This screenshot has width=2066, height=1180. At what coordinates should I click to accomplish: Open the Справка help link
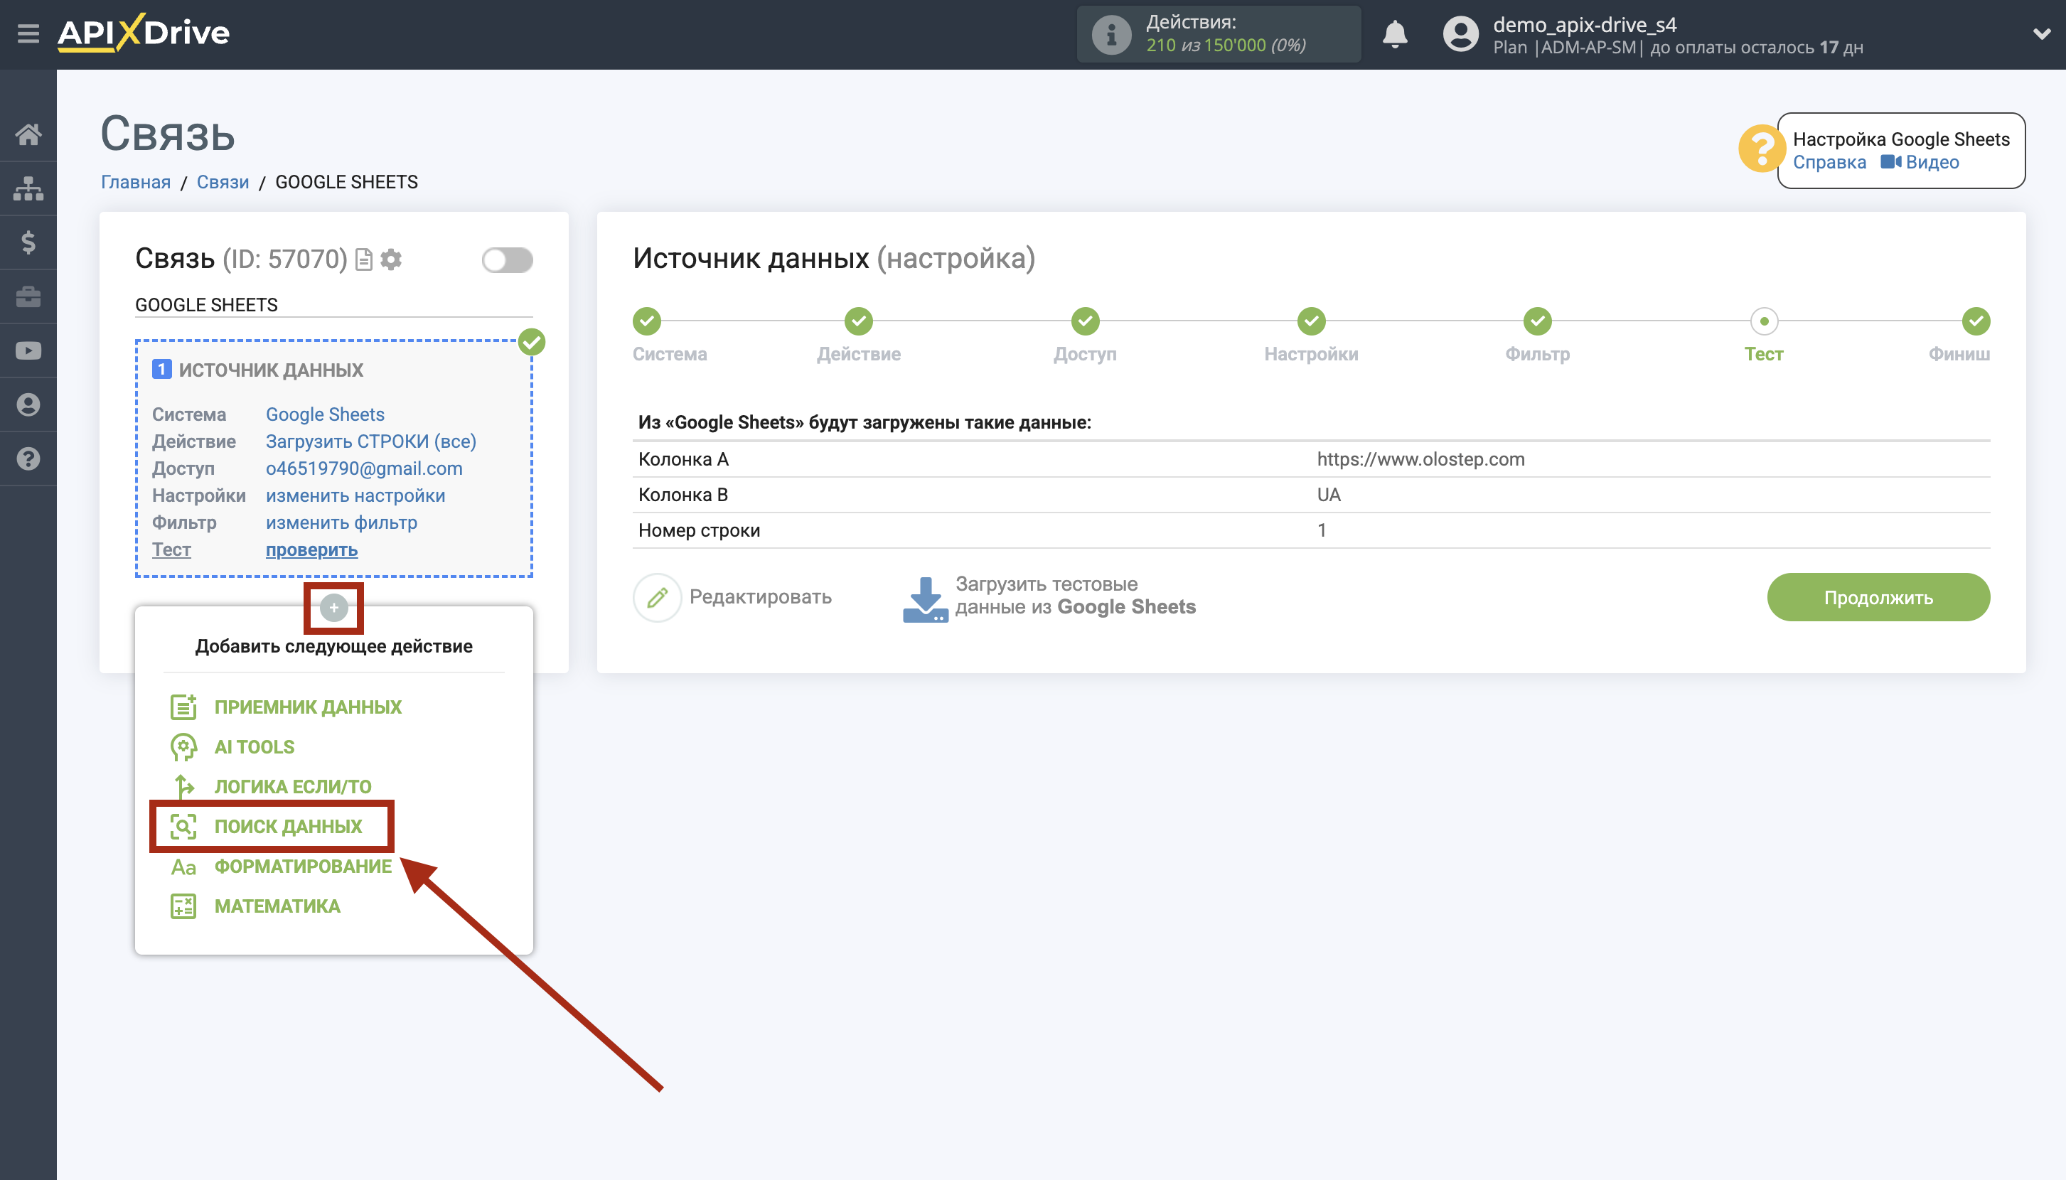(1829, 162)
